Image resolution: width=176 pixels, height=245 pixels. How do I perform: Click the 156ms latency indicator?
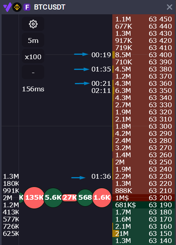[x=33, y=89]
